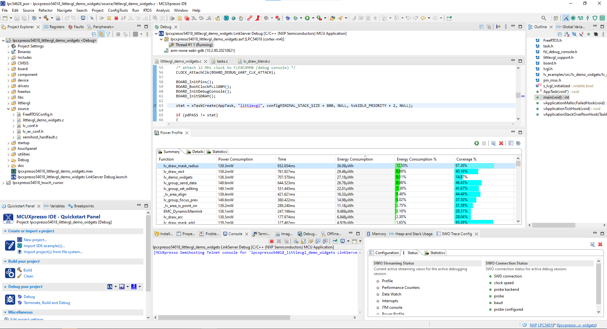Select the Data Watch streaming option
This screenshot has width=607, height=329.
[x=391, y=294]
